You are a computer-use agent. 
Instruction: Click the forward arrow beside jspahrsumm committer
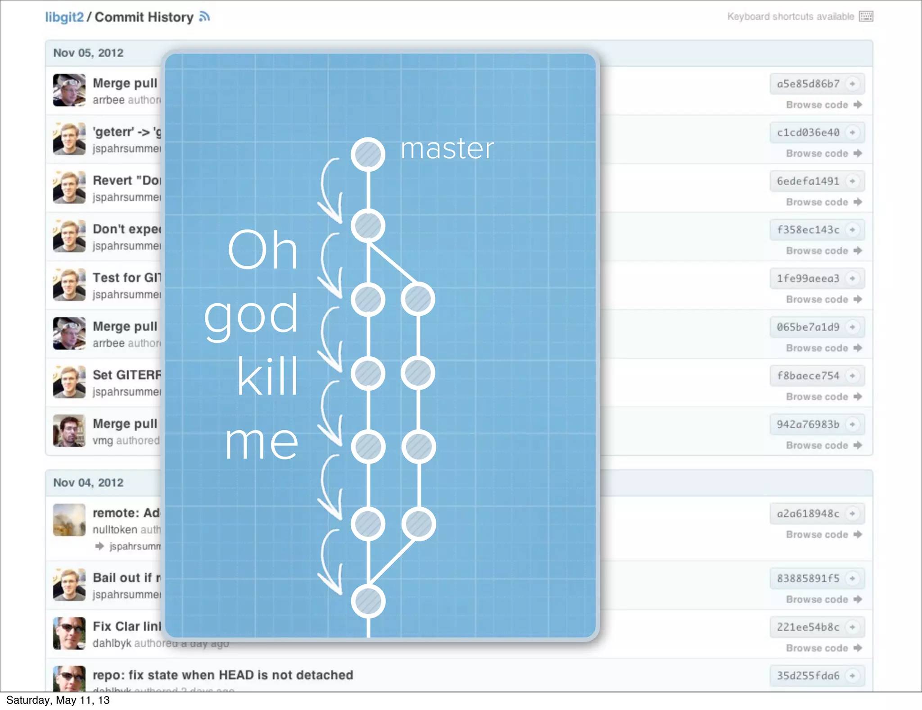click(99, 546)
